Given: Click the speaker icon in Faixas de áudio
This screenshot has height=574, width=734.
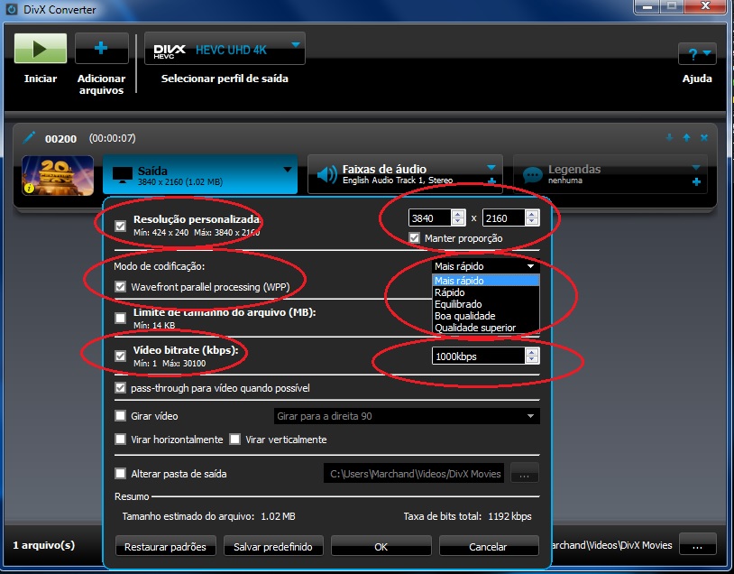Looking at the screenshot, I should [x=326, y=175].
